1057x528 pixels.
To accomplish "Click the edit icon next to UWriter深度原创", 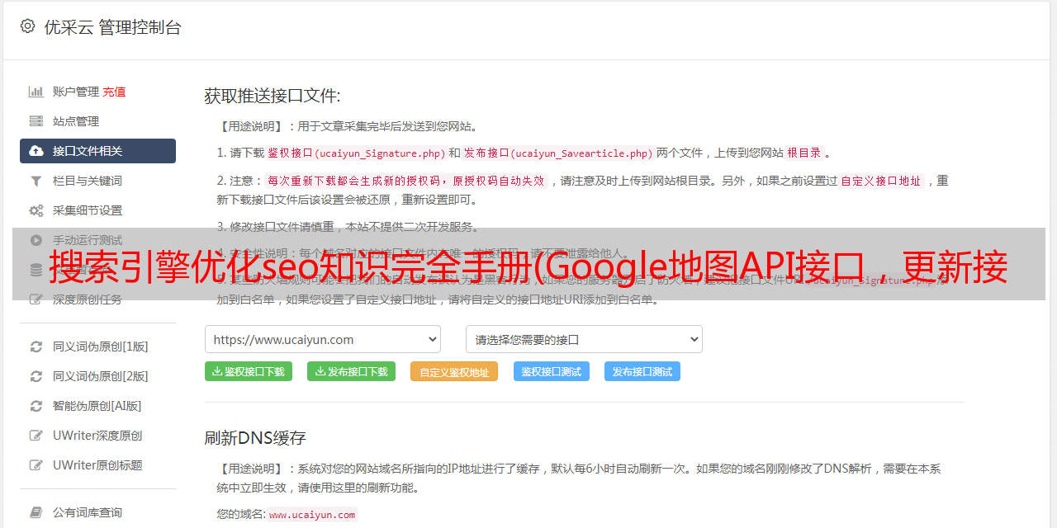I will (x=36, y=436).
